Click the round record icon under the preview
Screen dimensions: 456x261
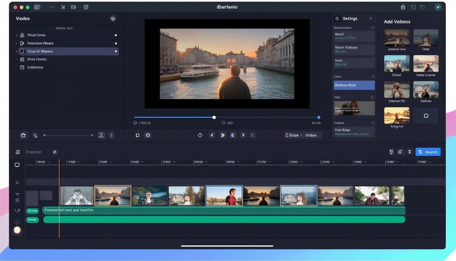148,135
